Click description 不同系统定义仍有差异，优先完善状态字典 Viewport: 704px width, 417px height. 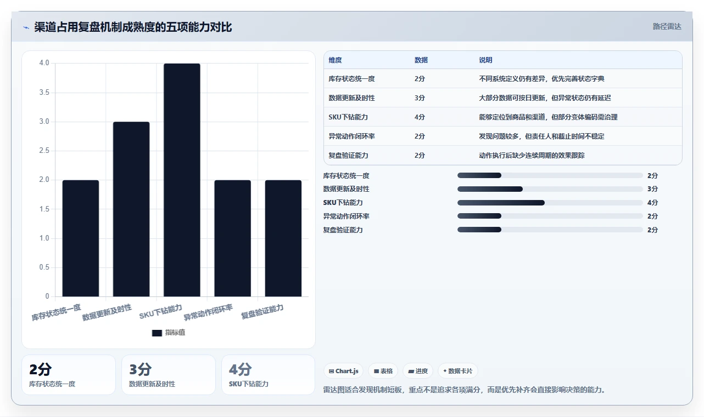point(541,79)
